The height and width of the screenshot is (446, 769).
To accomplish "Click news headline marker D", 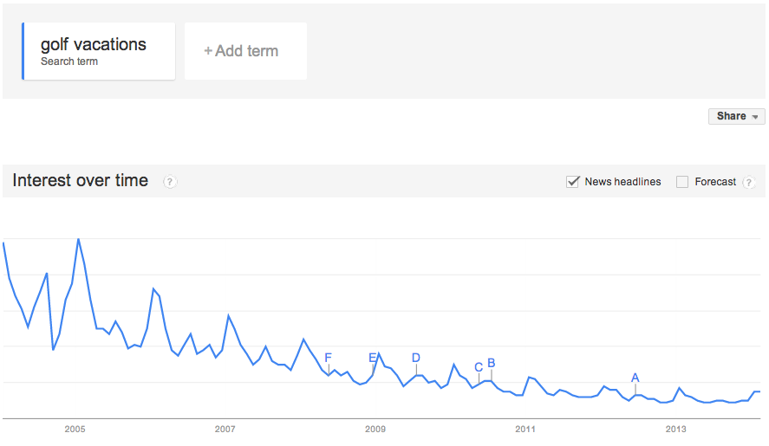I will (416, 358).
